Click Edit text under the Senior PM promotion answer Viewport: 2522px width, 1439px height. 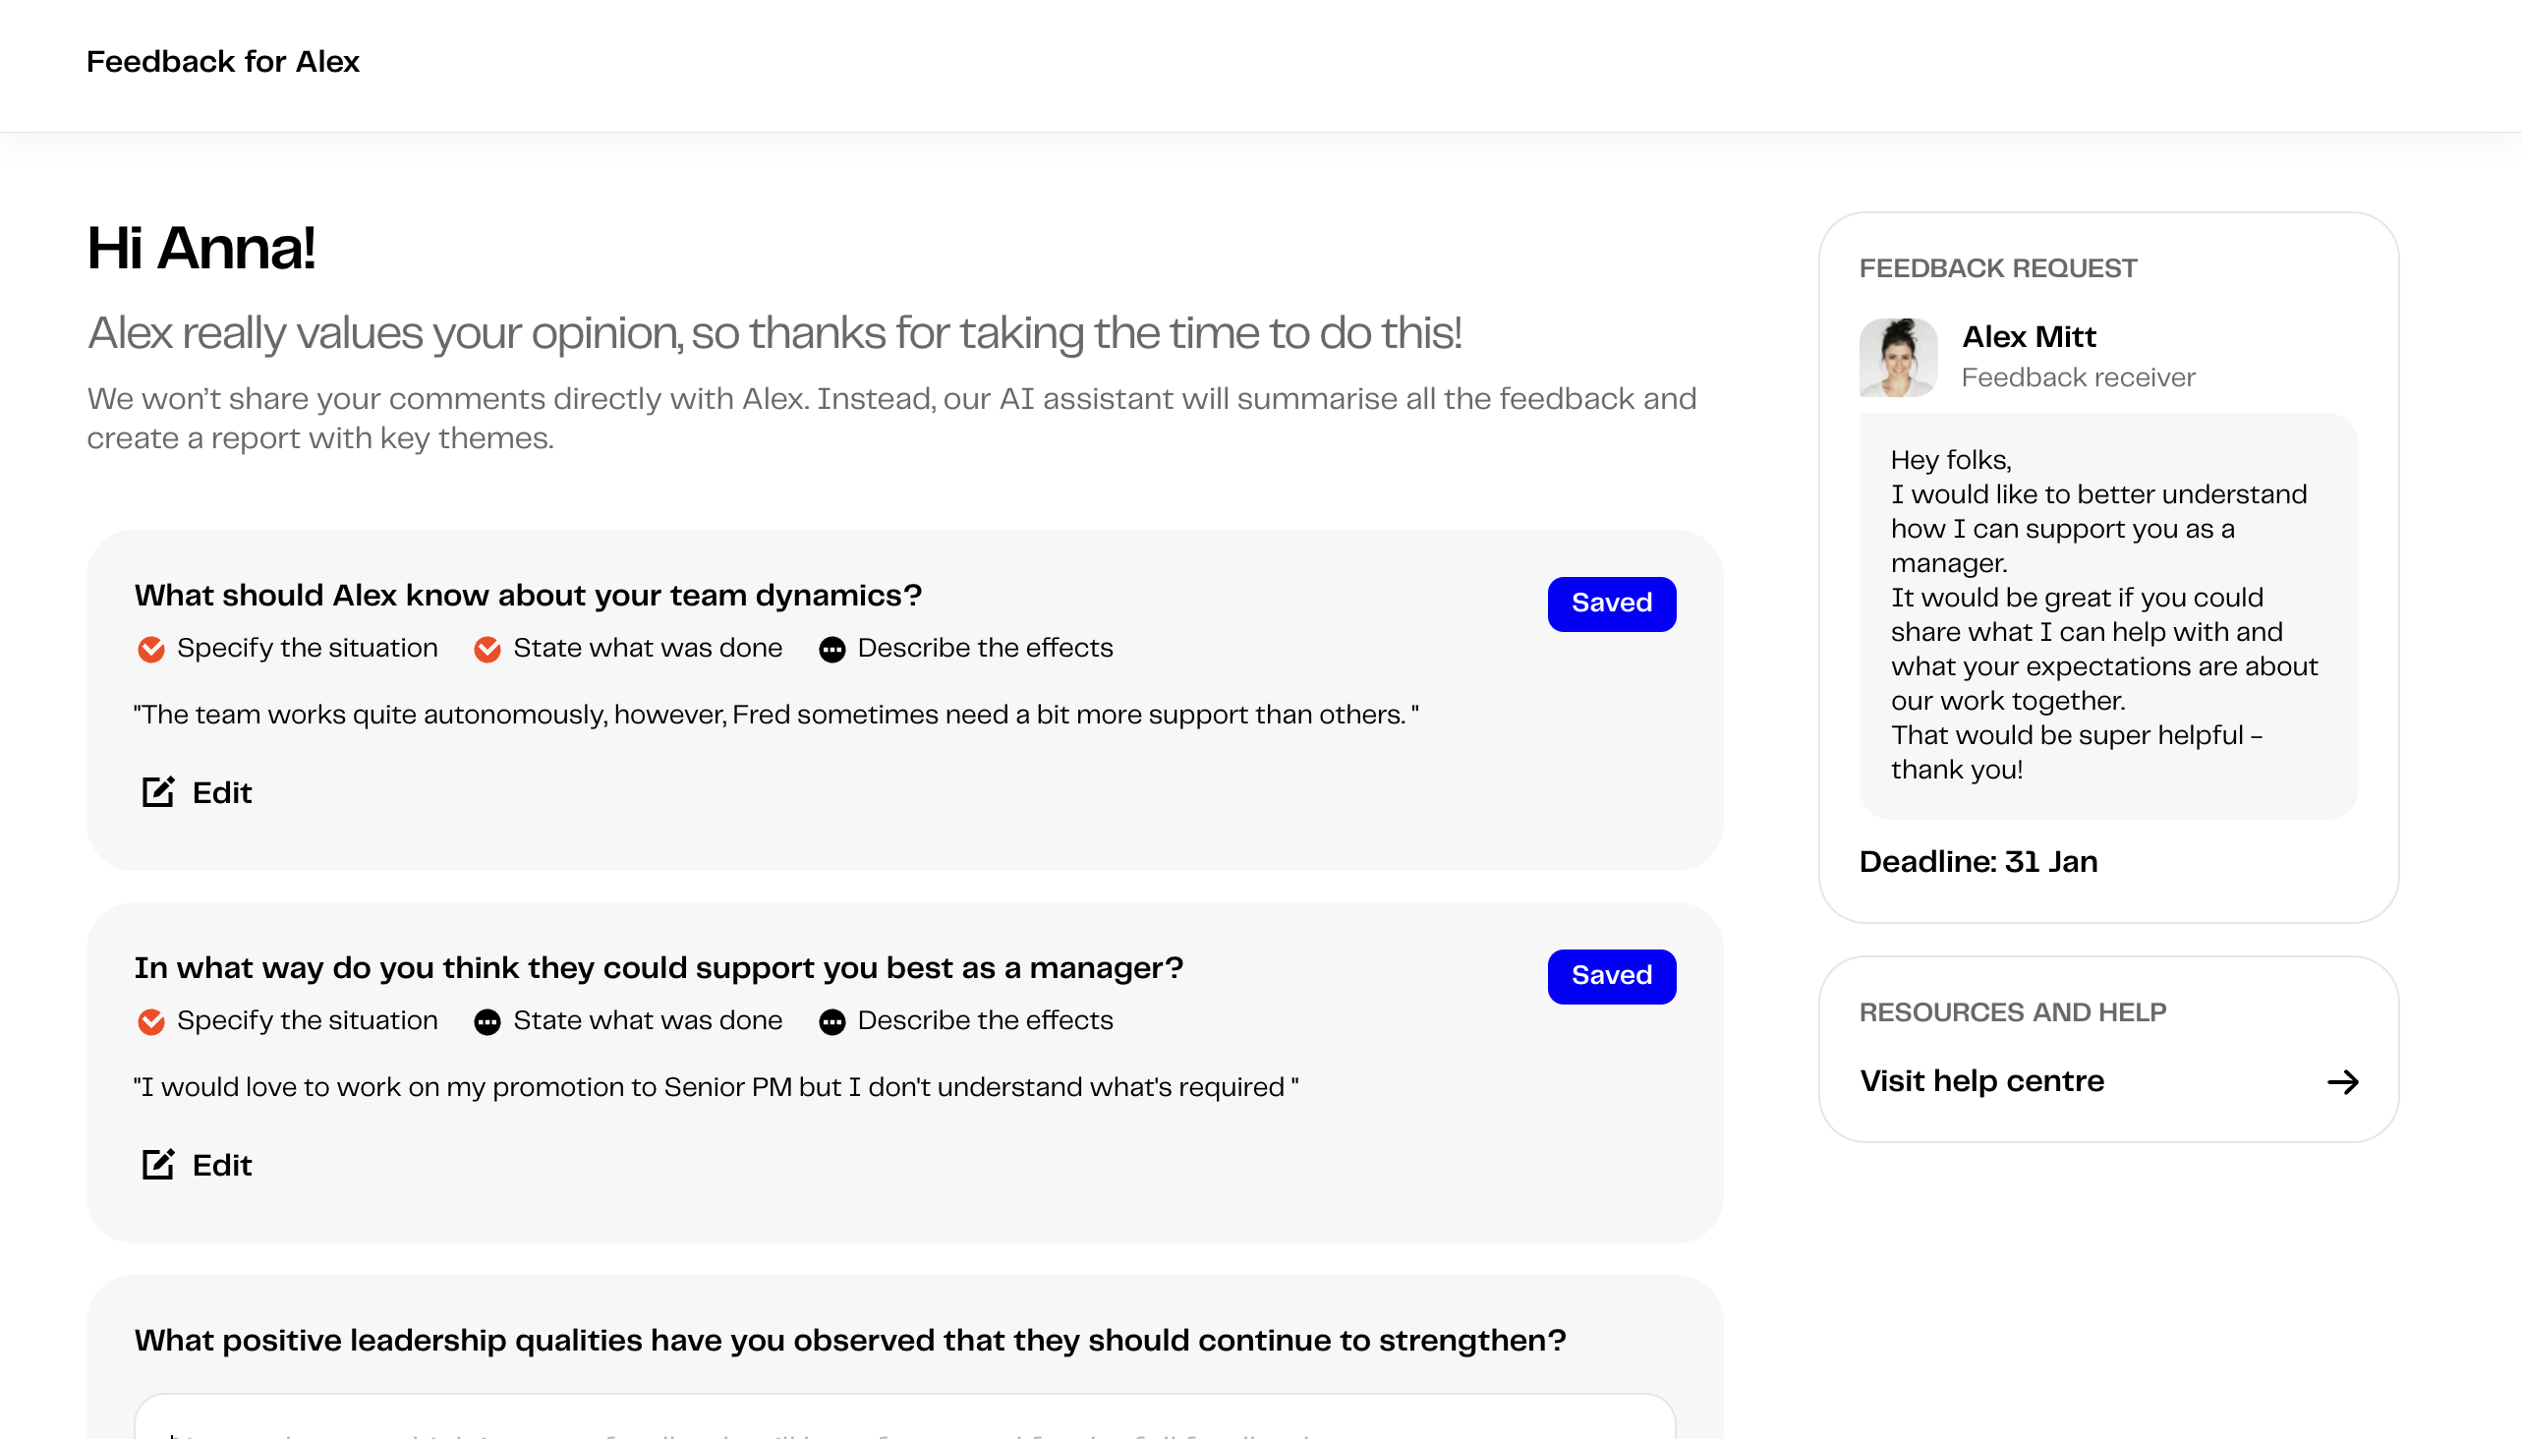[222, 1165]
